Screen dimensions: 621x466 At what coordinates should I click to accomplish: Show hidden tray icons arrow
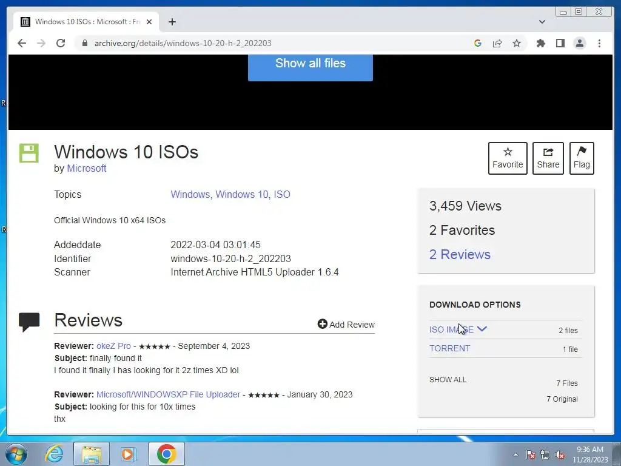pyautogui.click(x=515, y=454)
